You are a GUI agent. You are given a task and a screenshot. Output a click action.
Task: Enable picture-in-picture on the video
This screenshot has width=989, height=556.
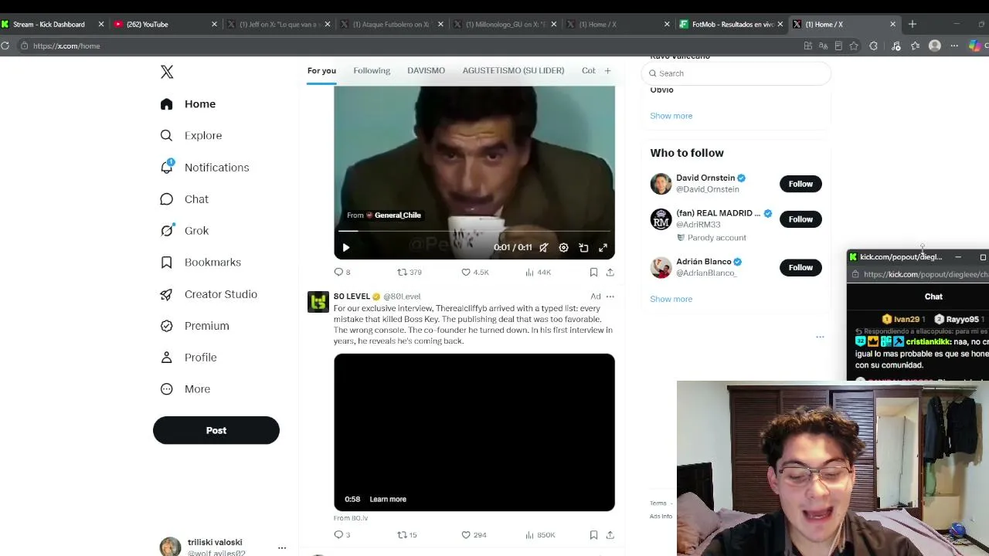[x=583, y=248]
